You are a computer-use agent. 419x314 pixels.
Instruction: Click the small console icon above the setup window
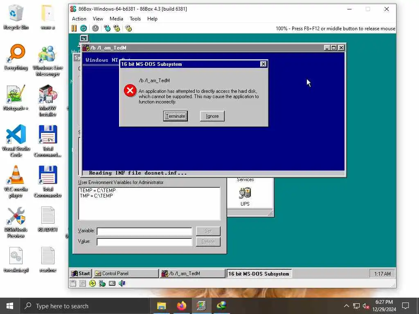(84, 38)
